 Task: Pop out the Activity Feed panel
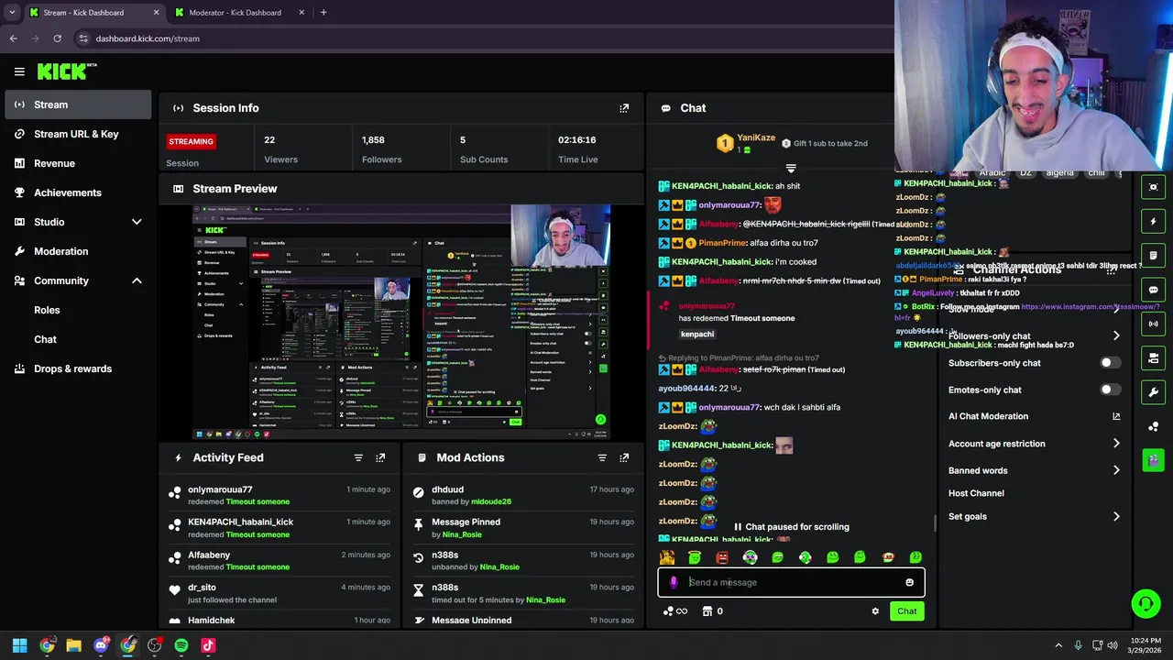[380, 457]
